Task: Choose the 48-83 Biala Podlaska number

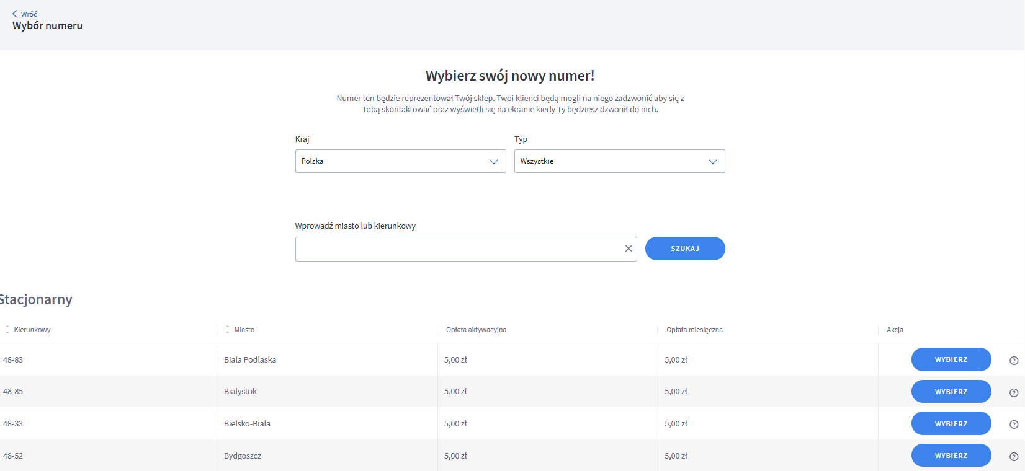Action: pos(951,359)
